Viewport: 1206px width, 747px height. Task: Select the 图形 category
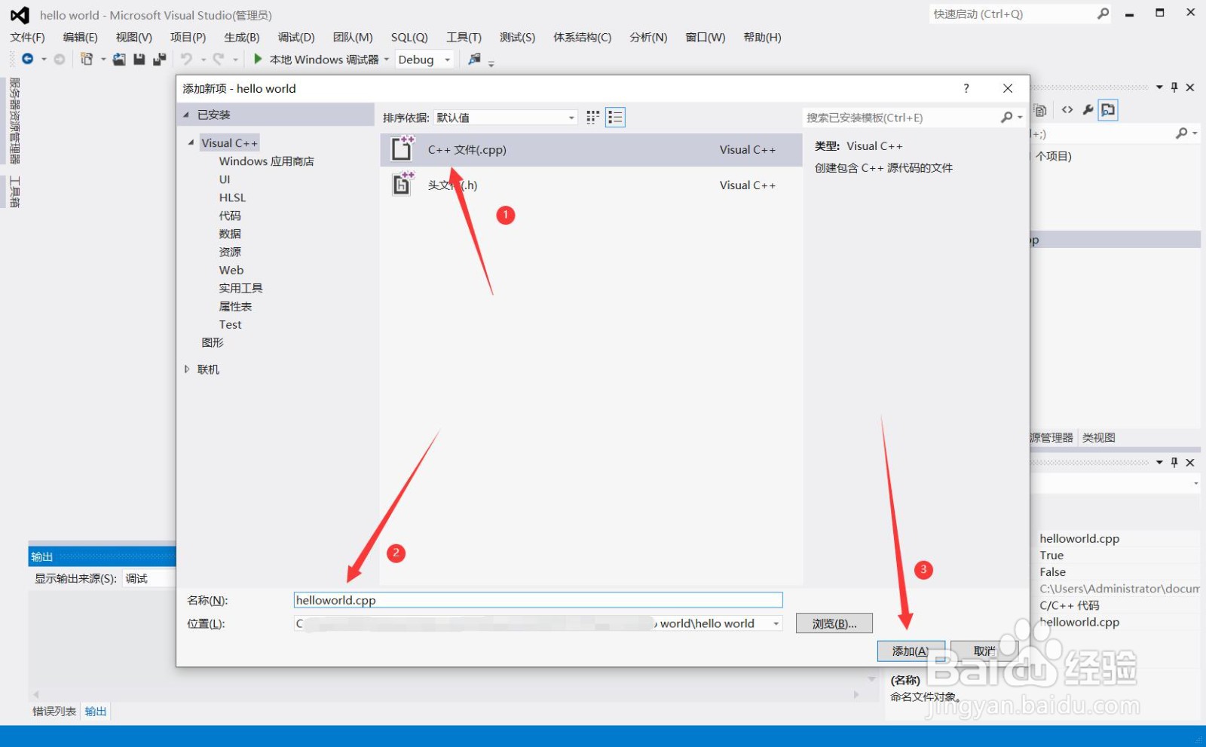coord(213,342)
